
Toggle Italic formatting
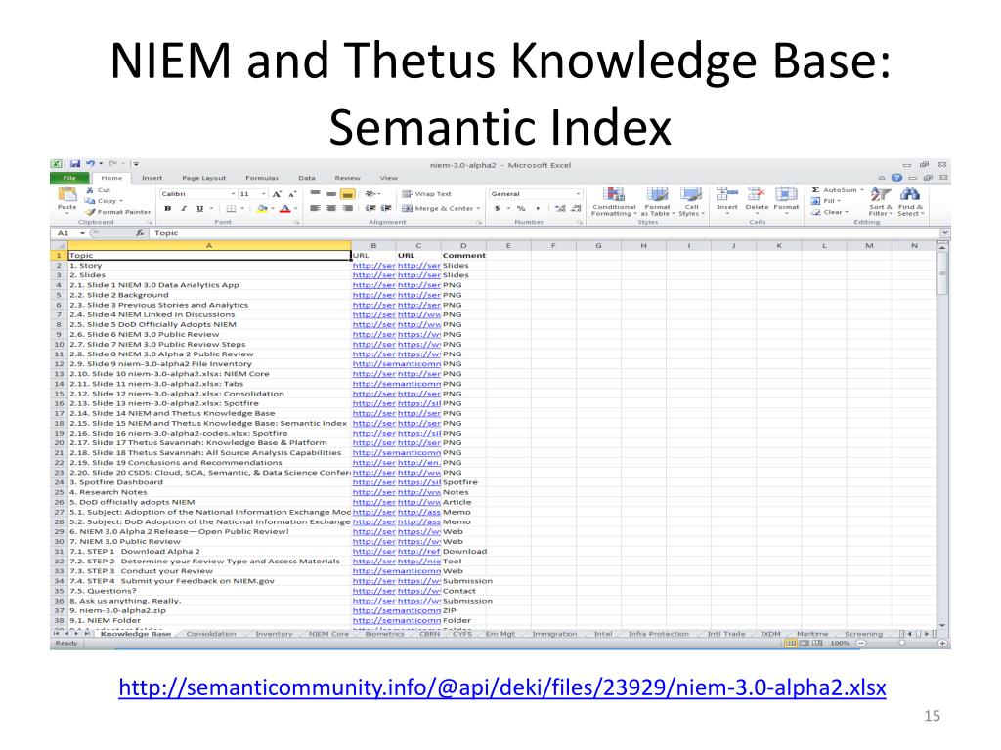pyautogui.click(x=184, y=209)
